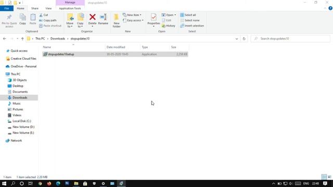The height and width of the screenshot is (187, 333).
Task: Show file History
Action: click(x=169, y=25)
